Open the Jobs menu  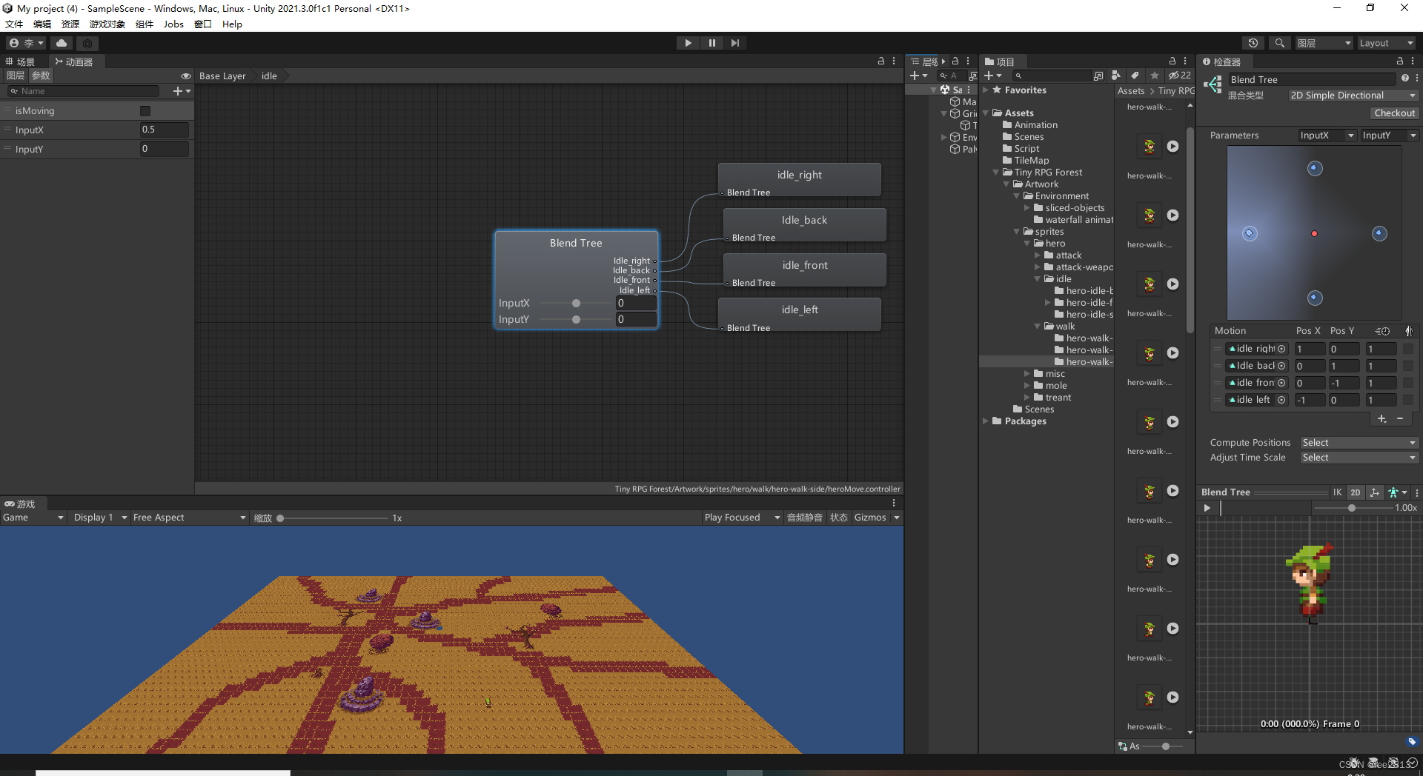tap(173, 24)
